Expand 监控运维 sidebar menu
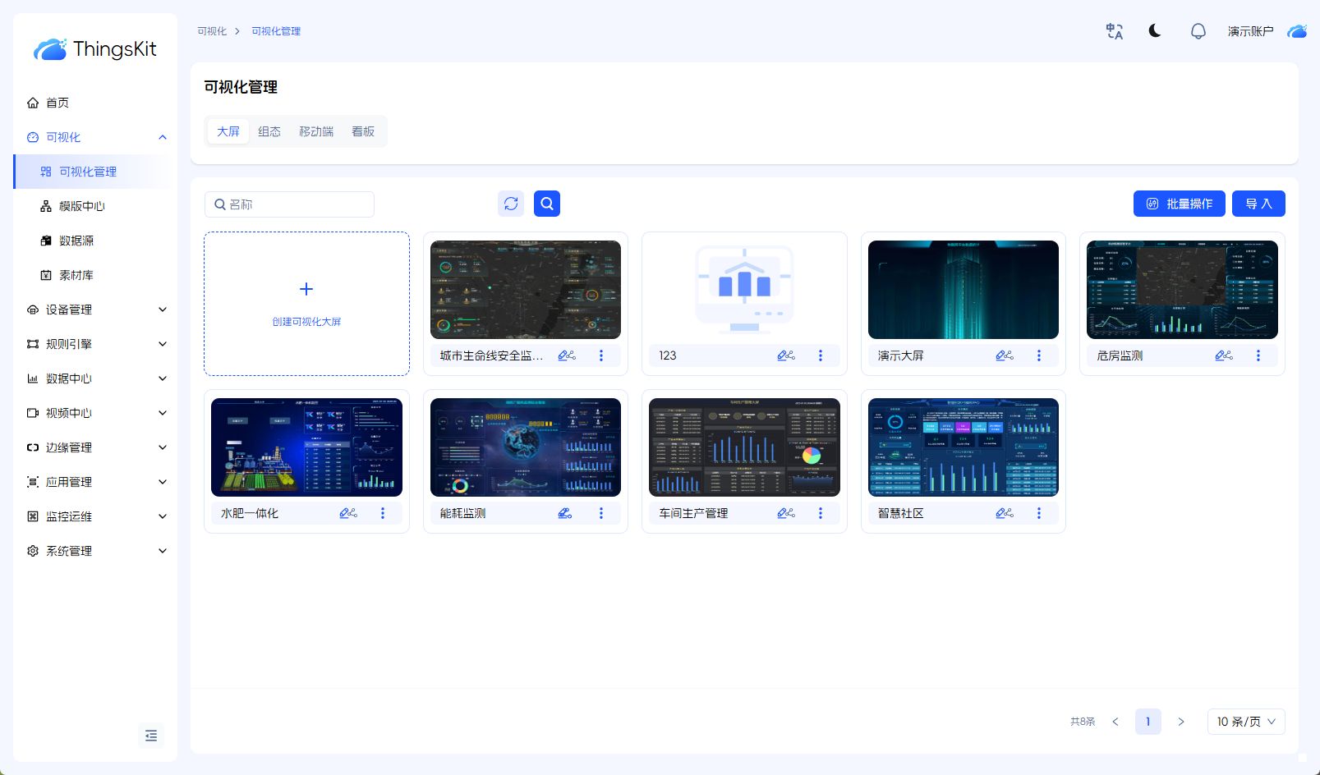1320x775 pixels. (95, 516)
